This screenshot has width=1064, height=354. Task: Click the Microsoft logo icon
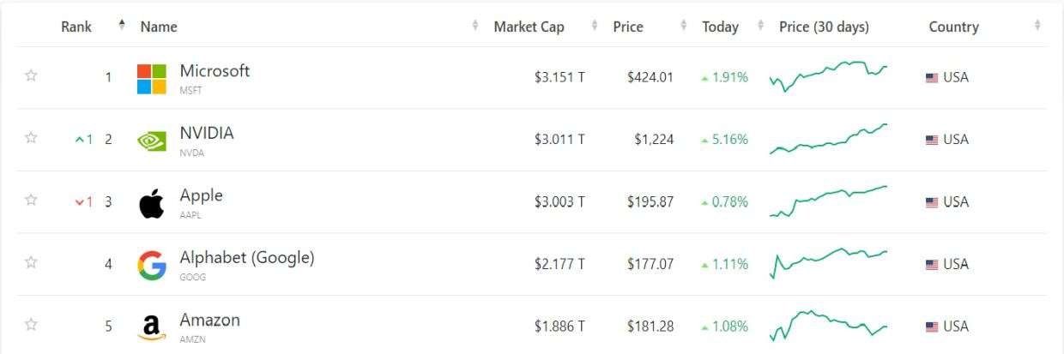point(152,79)
